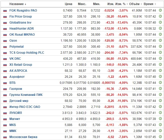Viewport: 164px width, 140px height.
Task: Click the clock icon in the Московская биржа row
Action: tap(160, 137)
